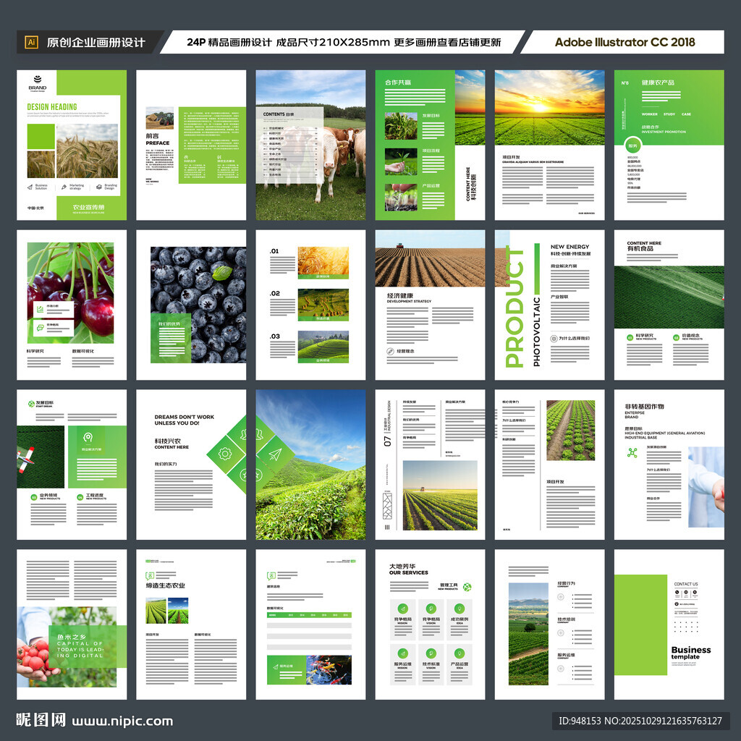The height and width of the screenshot is (741, 741).
Task: Click the plus circle beside 经营行为
Action: 561,597
